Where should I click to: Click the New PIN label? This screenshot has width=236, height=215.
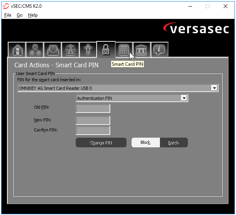point(42,120)
